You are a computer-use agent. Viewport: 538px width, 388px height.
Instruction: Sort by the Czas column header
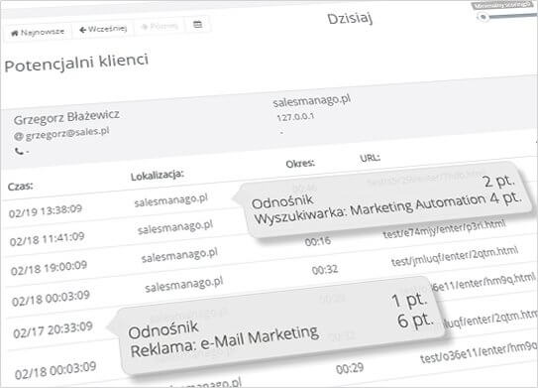click(20, 187)
